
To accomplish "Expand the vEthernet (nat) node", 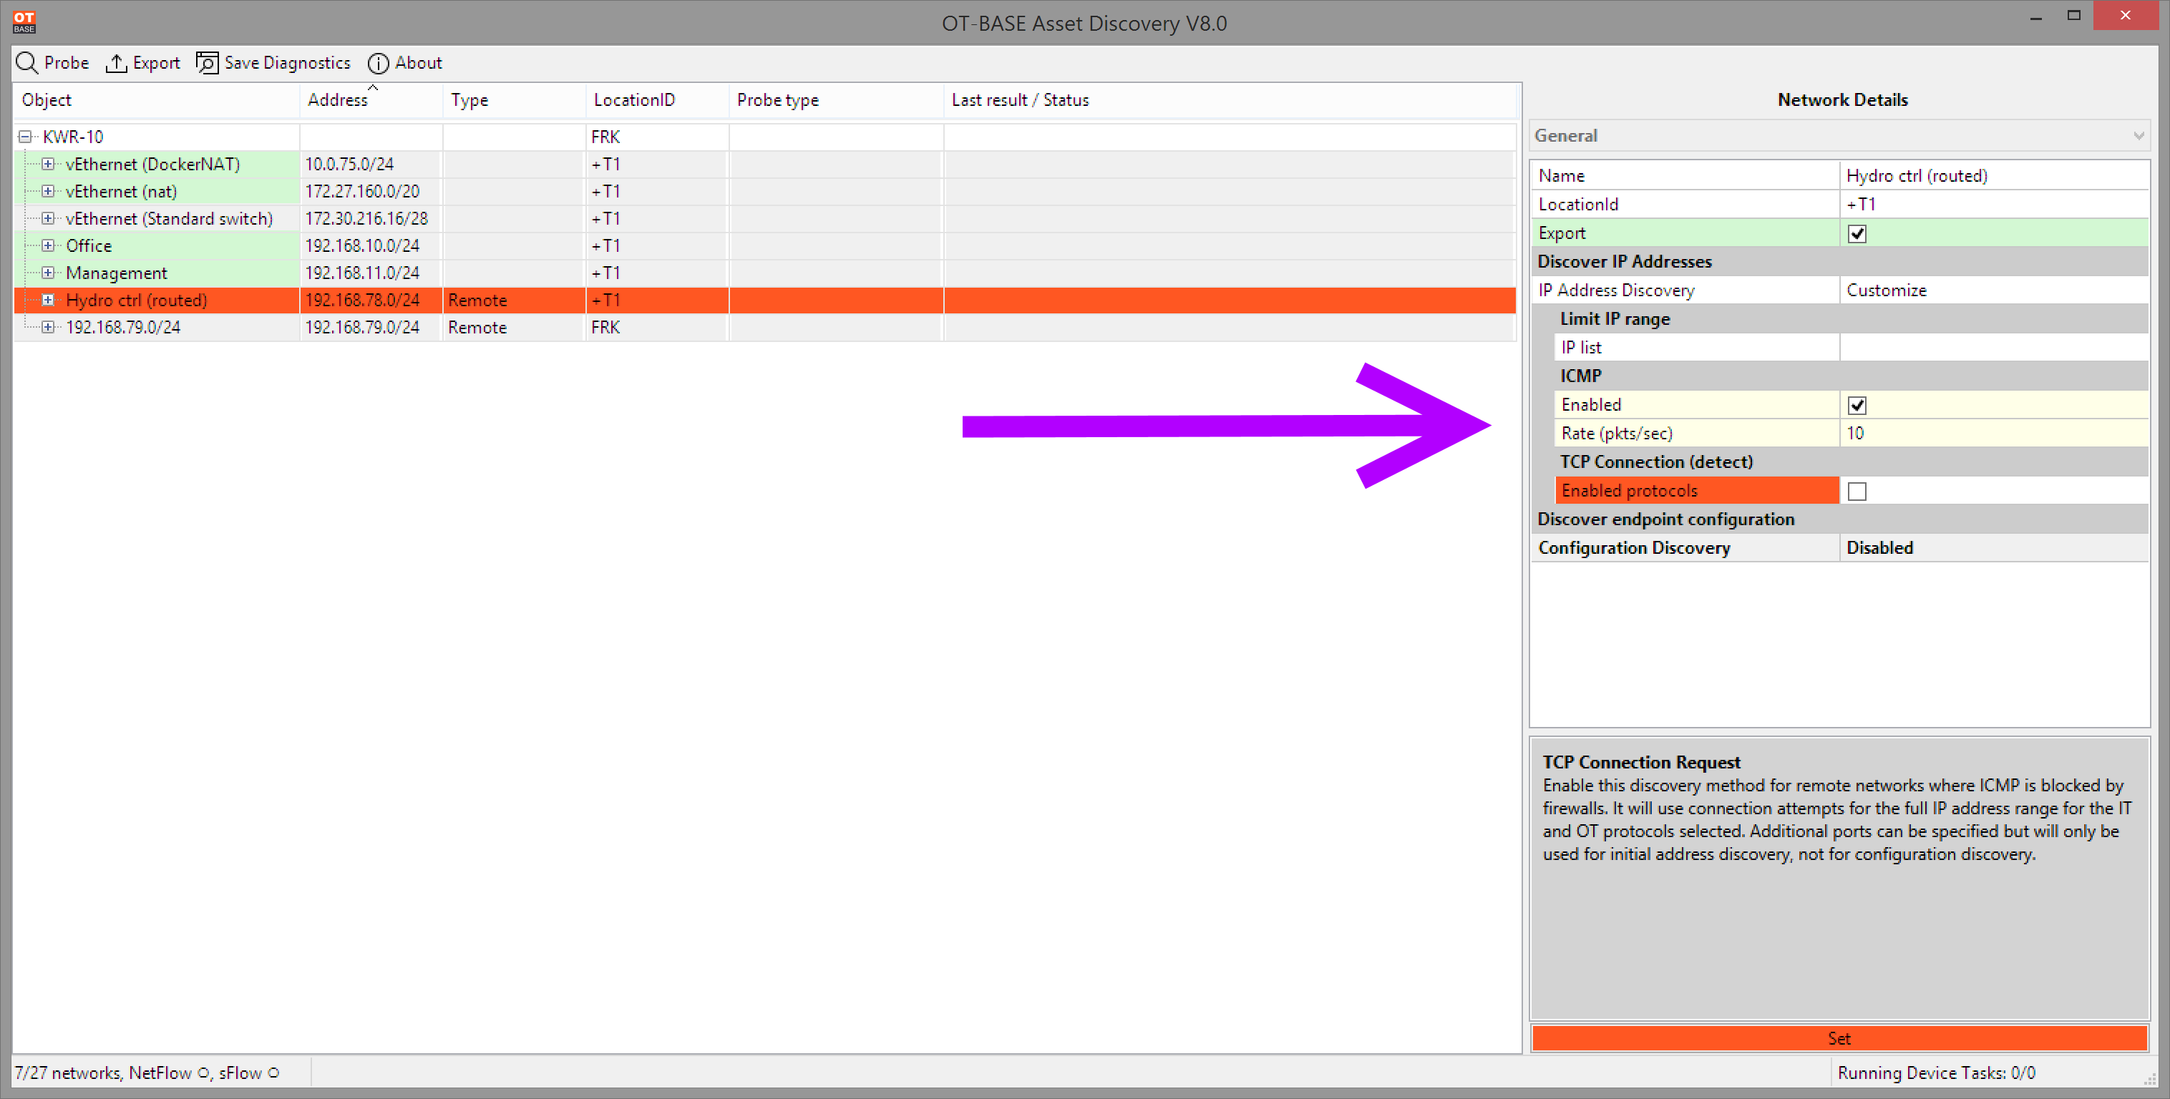I will point(48,191).
